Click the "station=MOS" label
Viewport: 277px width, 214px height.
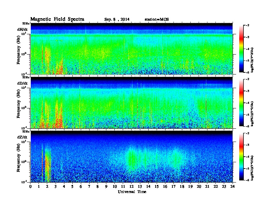coord(157,20)
